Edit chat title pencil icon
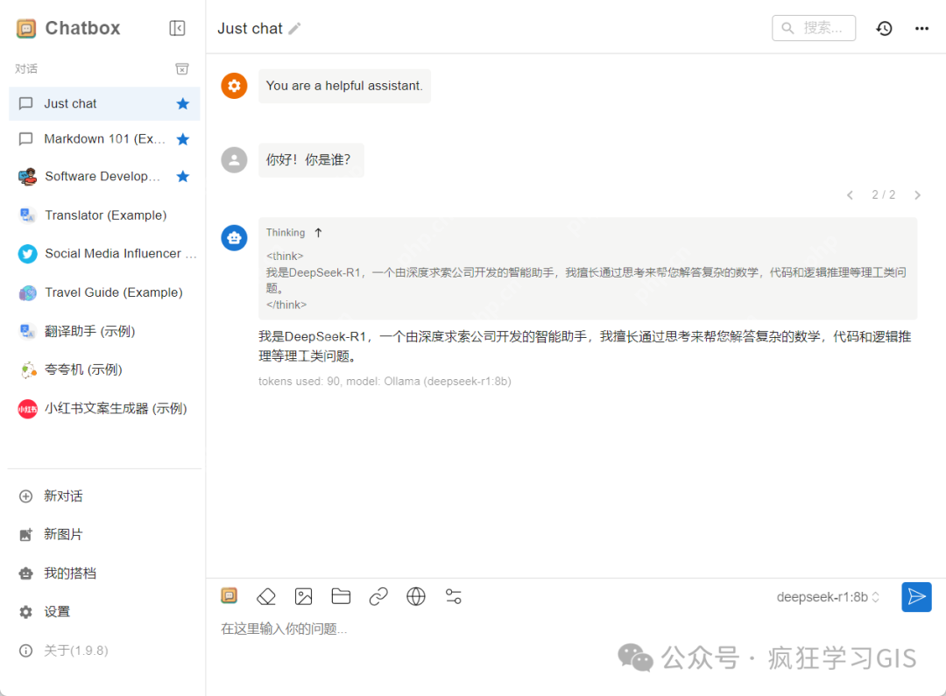The image size is (946, 696). [x=294, y=28]
